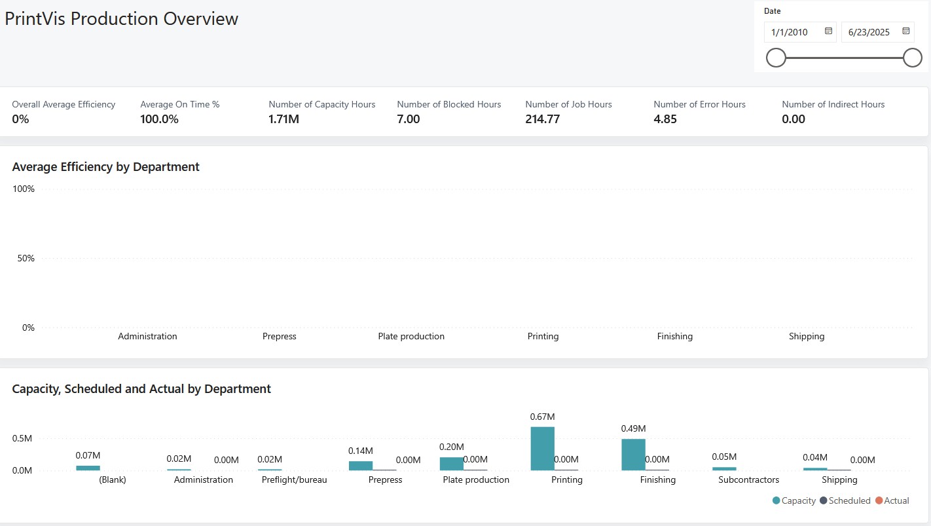Click the (Blank) axis label in capacity chart

pos(113,480)
